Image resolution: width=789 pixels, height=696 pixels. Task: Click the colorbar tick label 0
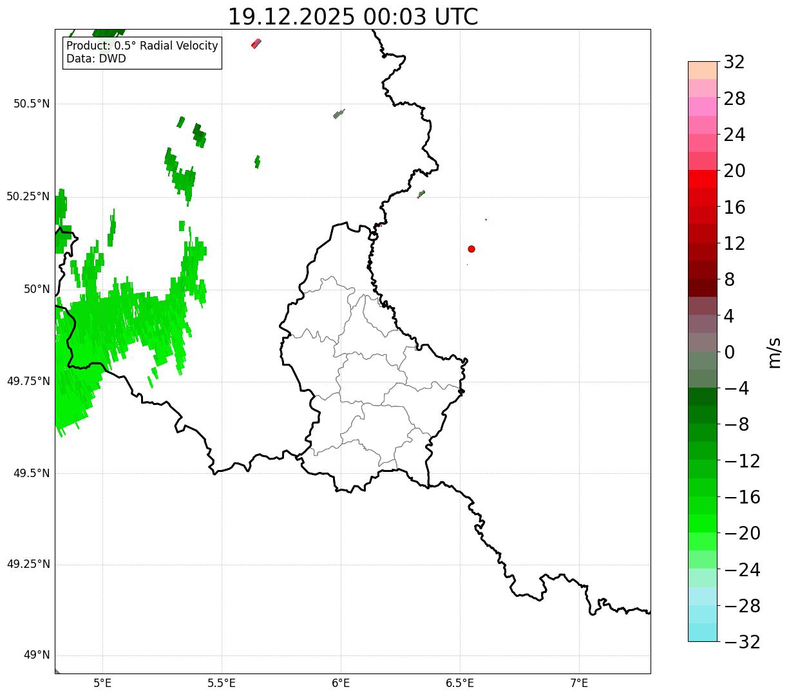729,352
